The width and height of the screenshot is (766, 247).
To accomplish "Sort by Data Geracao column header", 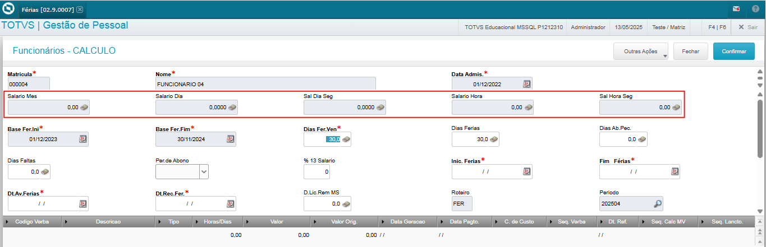I will point(407,222).
